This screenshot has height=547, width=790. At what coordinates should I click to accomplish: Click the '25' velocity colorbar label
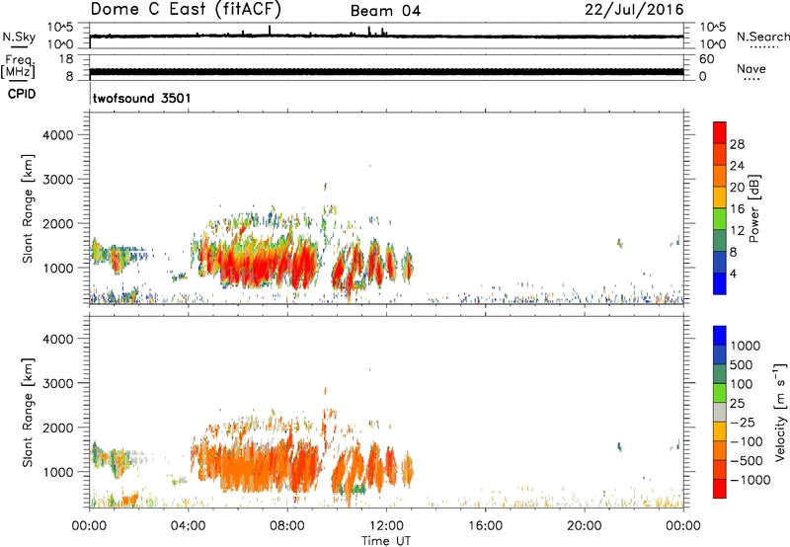click(x=737, y=403)
